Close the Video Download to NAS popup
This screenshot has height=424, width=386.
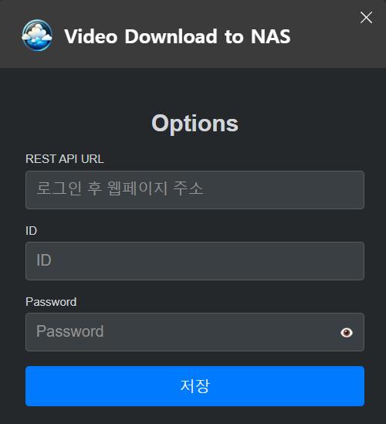point(366,18)
